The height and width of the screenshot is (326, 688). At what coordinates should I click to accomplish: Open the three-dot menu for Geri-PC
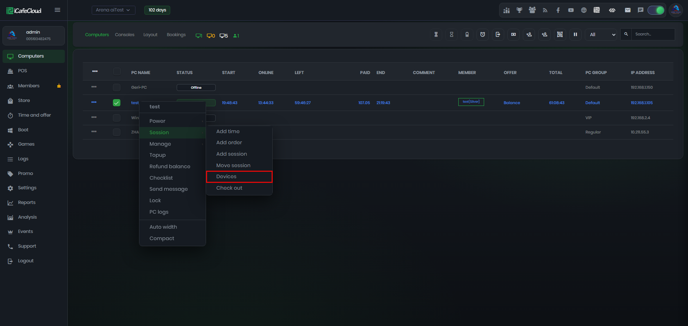click(94, 87)
